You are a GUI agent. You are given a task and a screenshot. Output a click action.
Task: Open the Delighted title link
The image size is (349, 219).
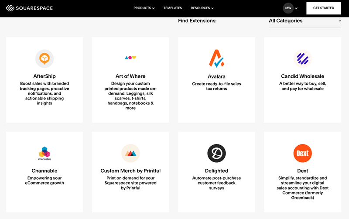(216, 171)
